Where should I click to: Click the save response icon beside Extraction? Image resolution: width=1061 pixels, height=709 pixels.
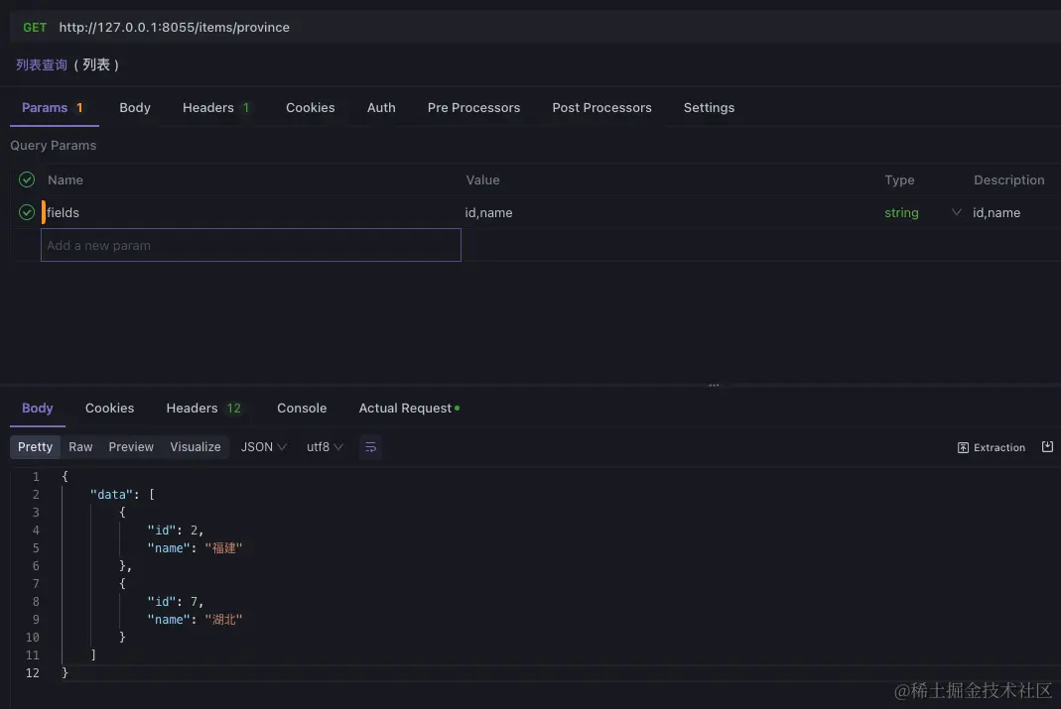coord(1047,447)
